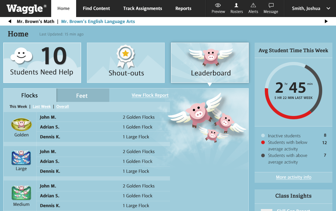Image resolution: width=336 pixels, height=211 pixels.
Task: Open the Alerts warning triangle icon
Action: pos(253,5)
